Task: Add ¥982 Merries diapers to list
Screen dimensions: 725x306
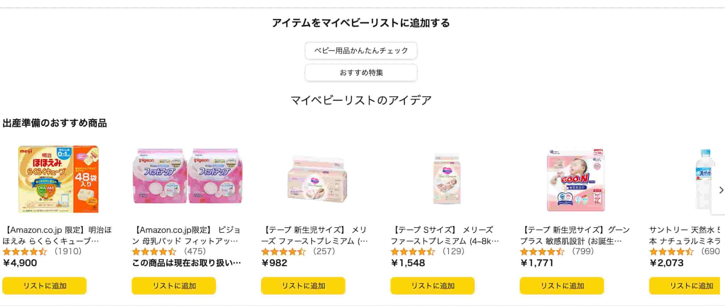Action: 303,286
